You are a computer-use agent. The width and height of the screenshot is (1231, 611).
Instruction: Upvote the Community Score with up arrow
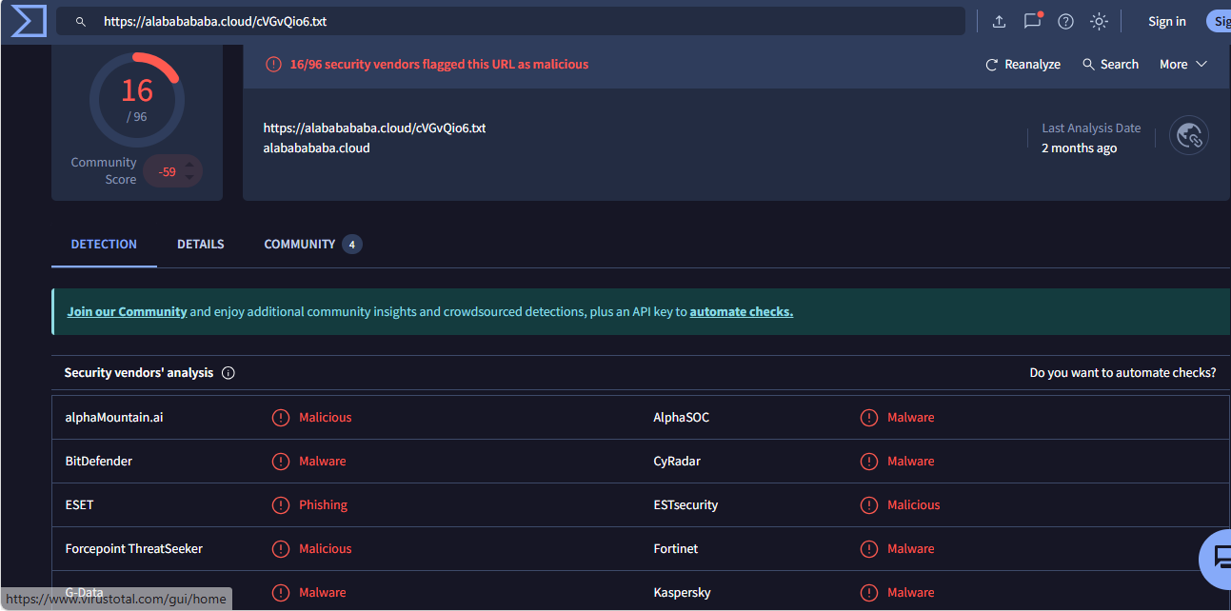(189, 166)
